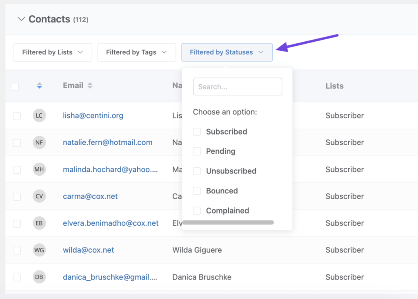Check the Subscribed status option

tap(197, 132)
